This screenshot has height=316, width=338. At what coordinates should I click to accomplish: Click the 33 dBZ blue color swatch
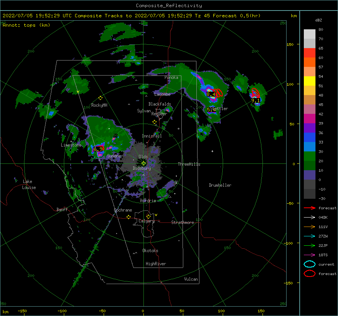click(309, 138)
